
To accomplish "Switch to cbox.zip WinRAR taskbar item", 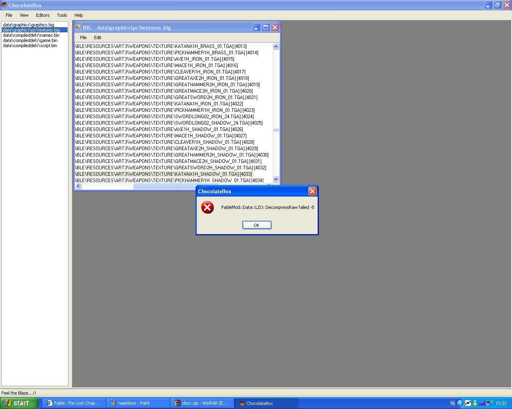I will (x=202, y=403).
